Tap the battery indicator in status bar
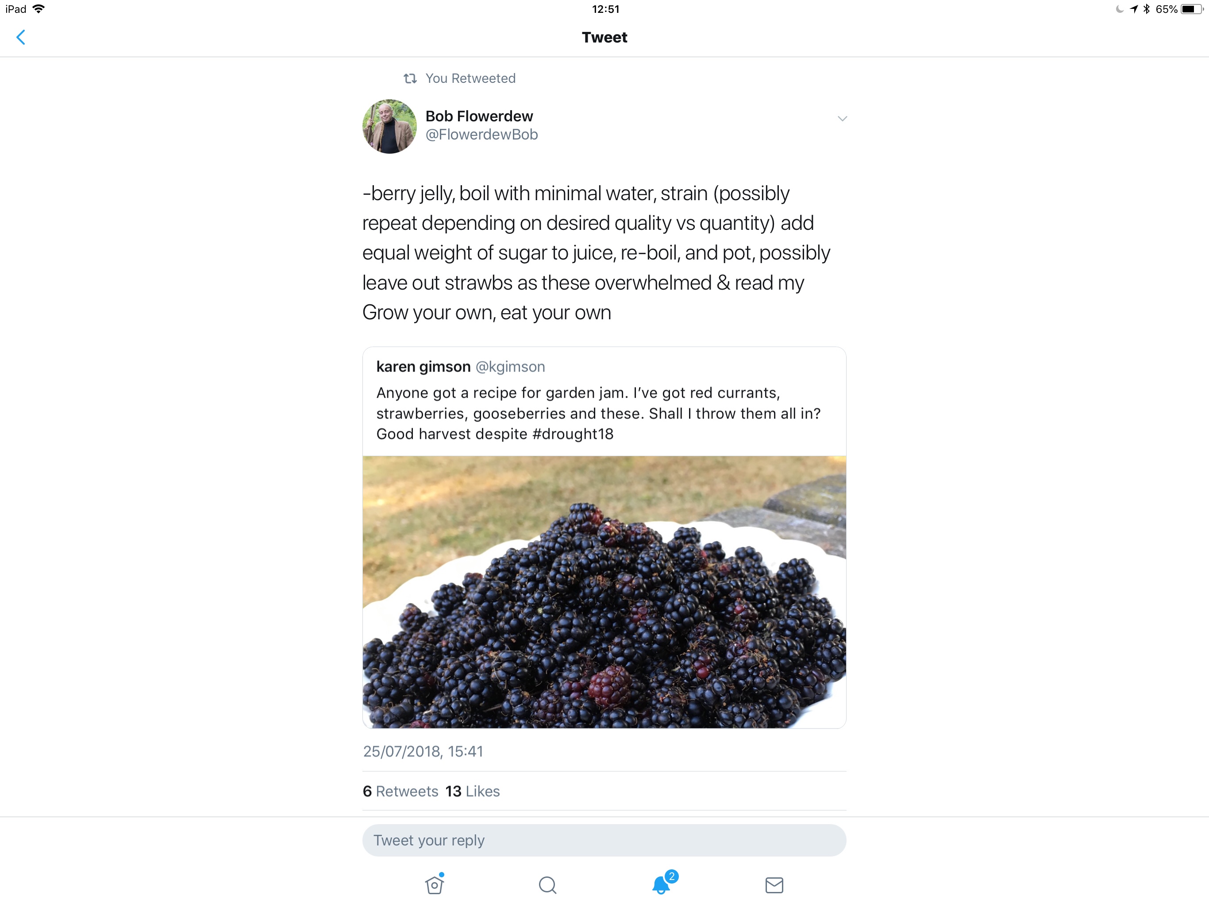Image resolution: width=1209 pixels, height=907 pixels. 1190,9
